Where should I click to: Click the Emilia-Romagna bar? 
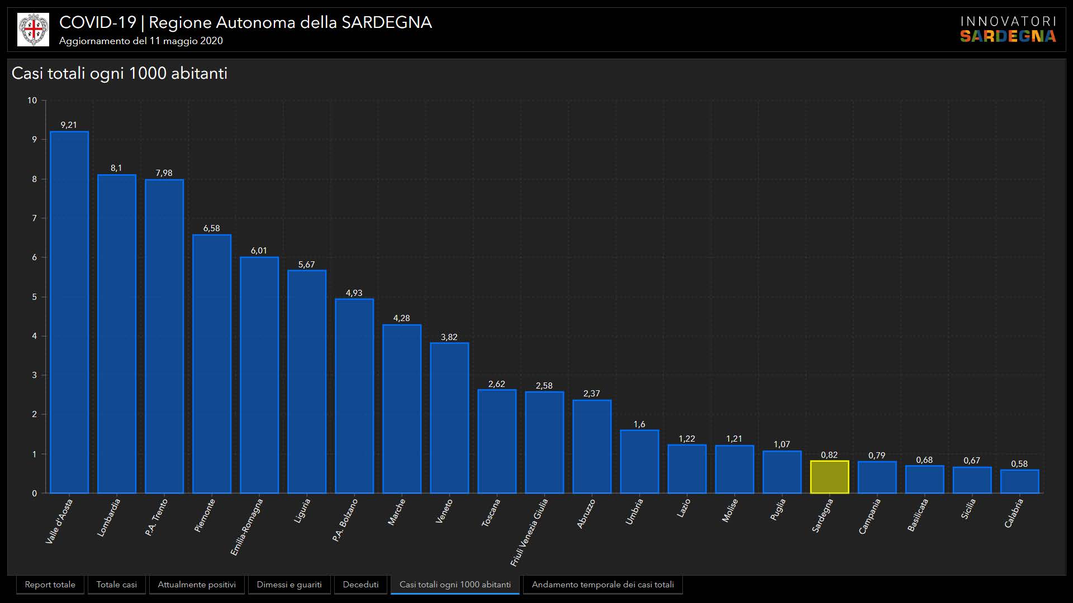click(259, 375)
